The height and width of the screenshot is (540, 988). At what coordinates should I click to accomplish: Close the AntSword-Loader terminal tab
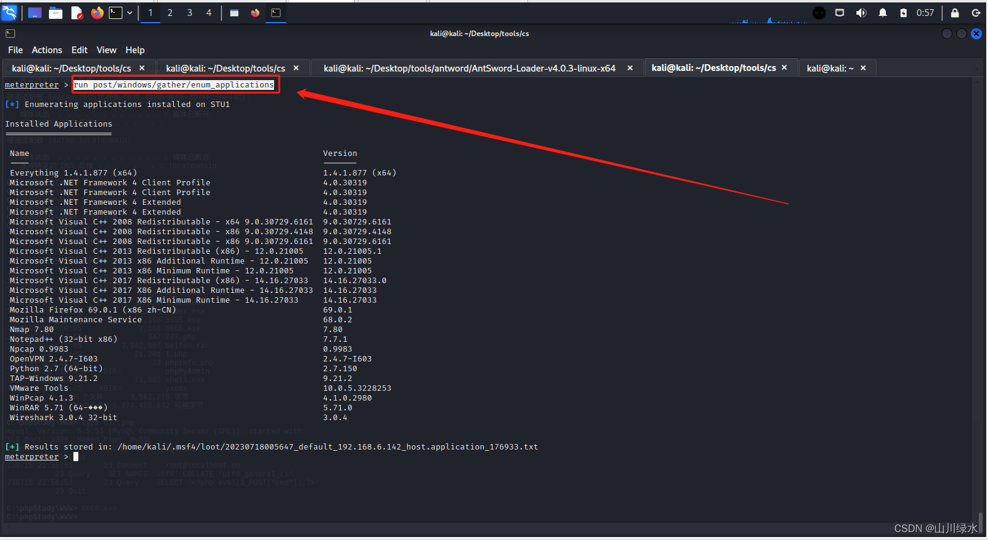pos(630,68)
